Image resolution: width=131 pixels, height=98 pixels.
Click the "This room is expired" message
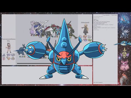point(98,82)
